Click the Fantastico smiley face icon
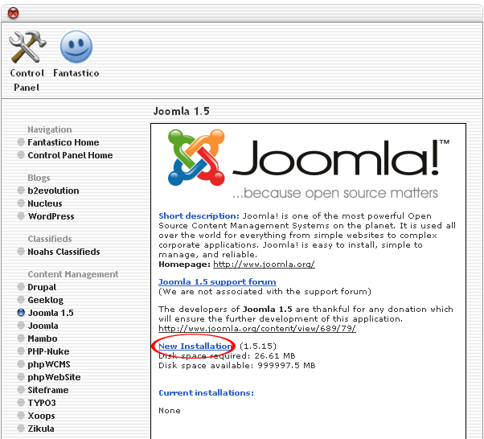This screenshot has width=484, height=439. [x=76, y=47]
